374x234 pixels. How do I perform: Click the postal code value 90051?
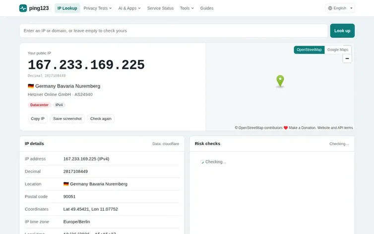69,196
